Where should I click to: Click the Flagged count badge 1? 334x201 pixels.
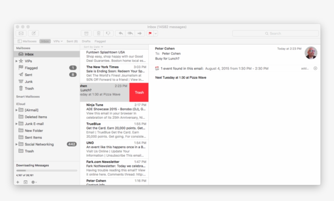tap(73, 68)
